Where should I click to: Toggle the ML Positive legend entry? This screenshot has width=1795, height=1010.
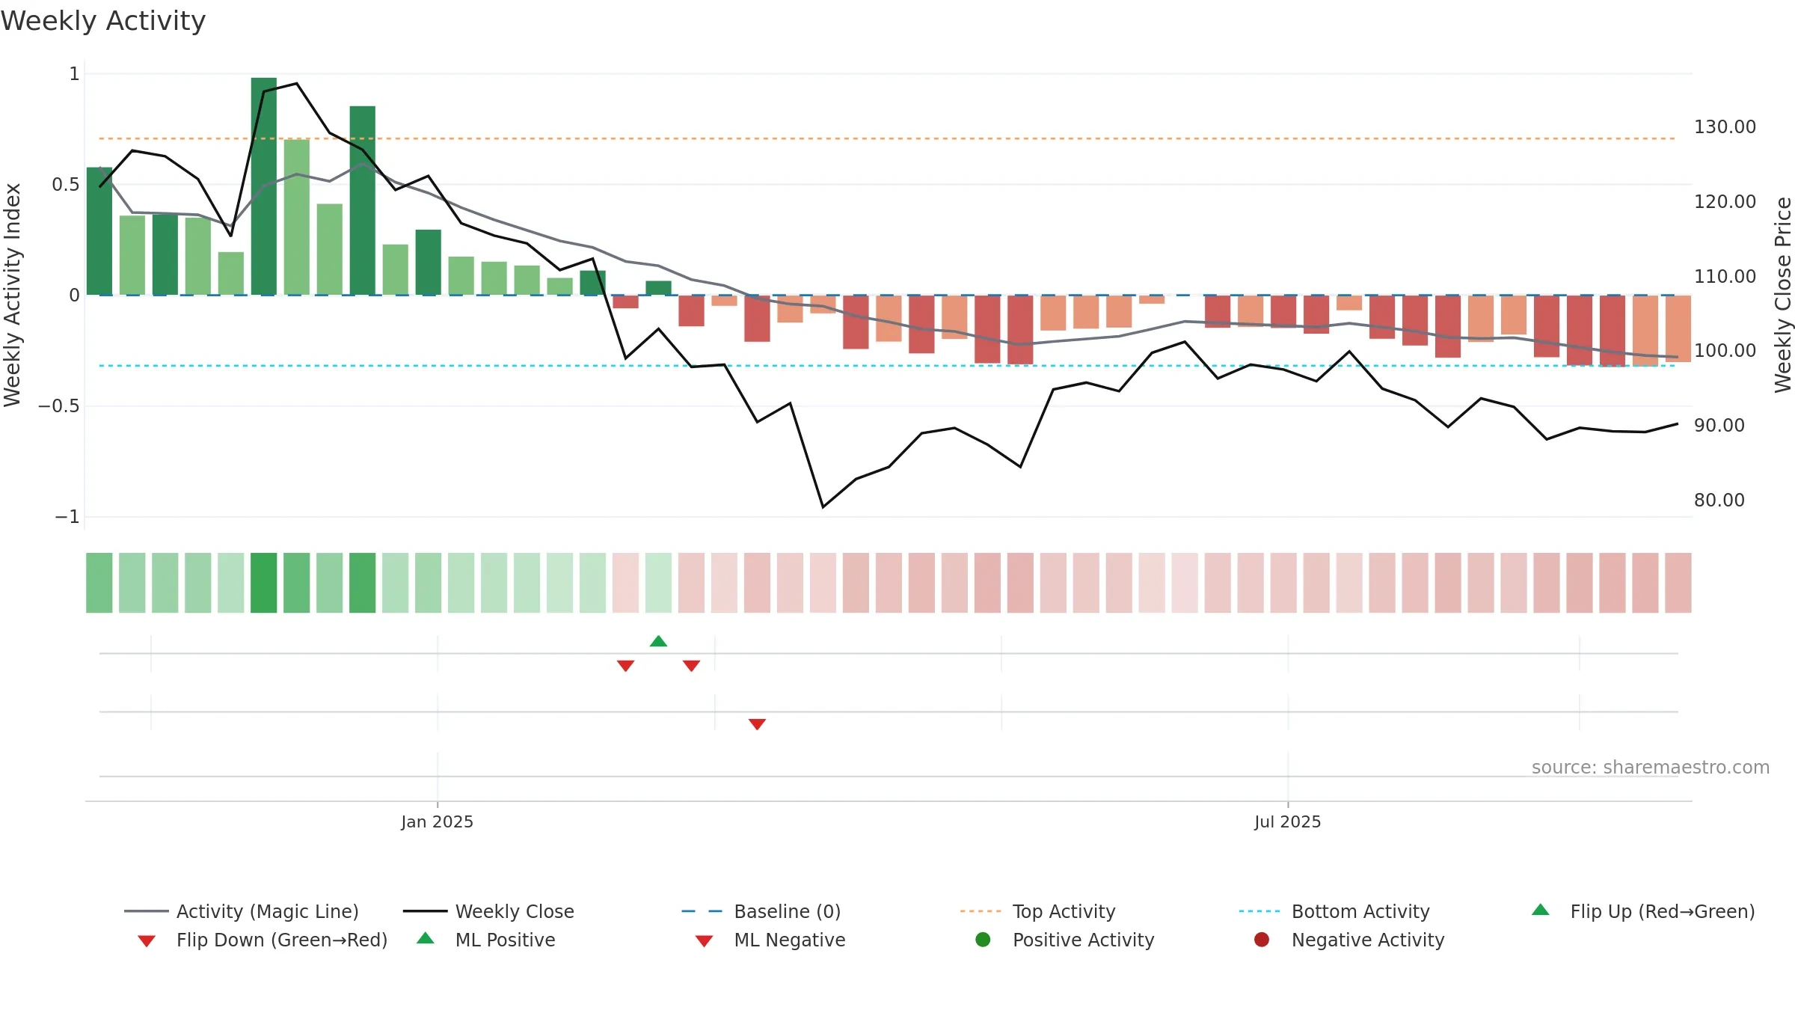(x=486, y=940)
